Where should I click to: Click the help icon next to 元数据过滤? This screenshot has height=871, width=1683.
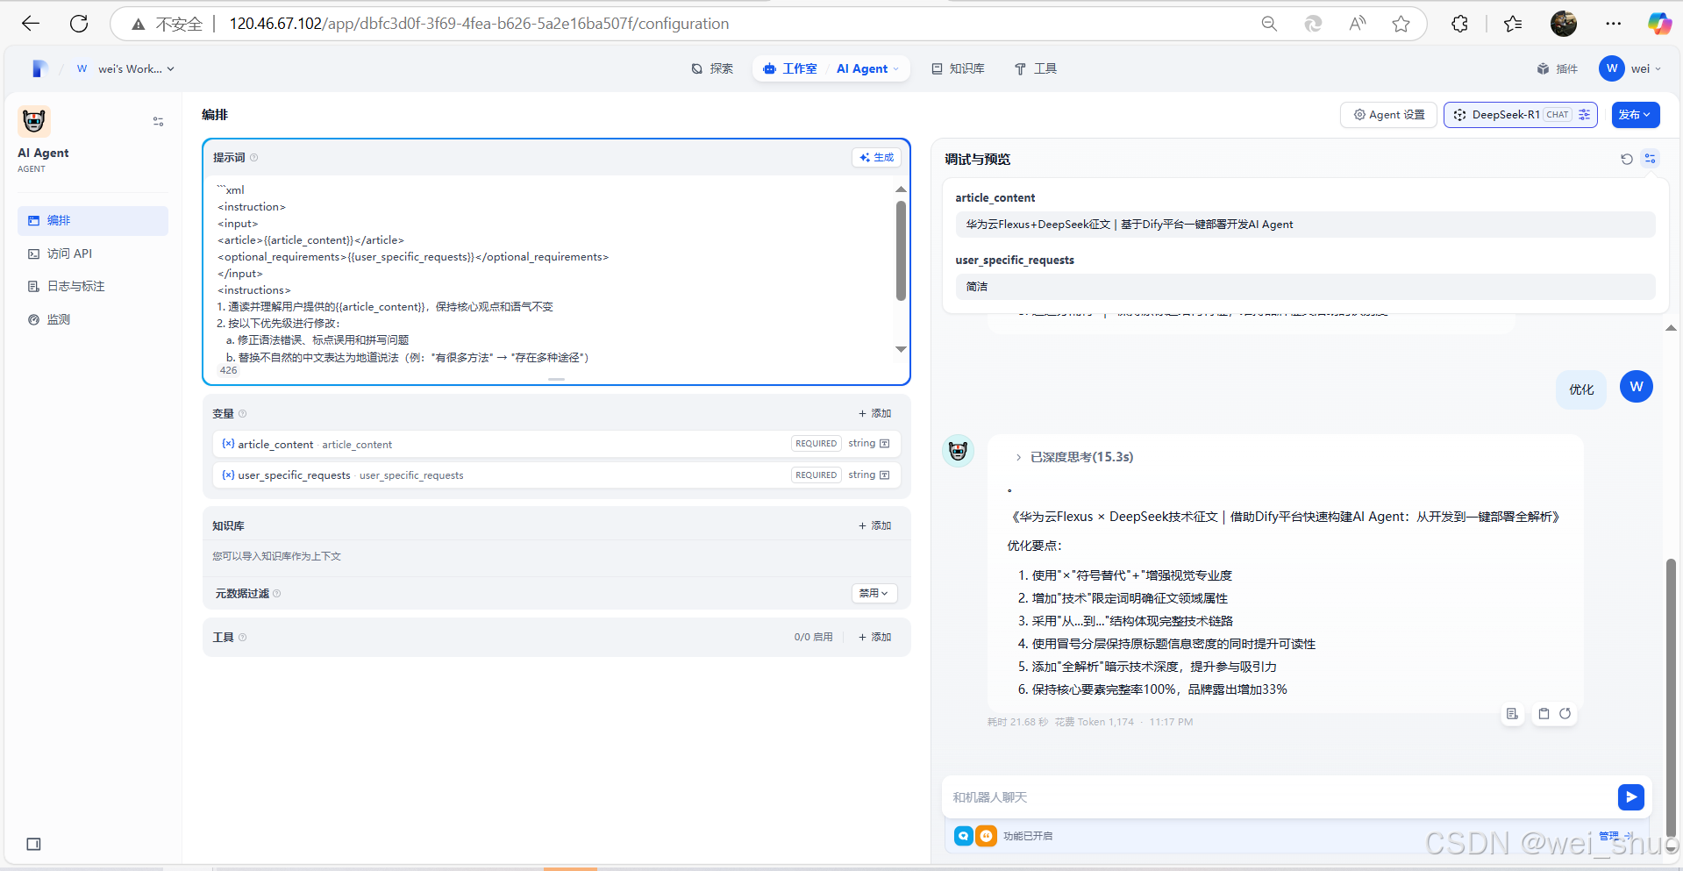click(277, 594)
